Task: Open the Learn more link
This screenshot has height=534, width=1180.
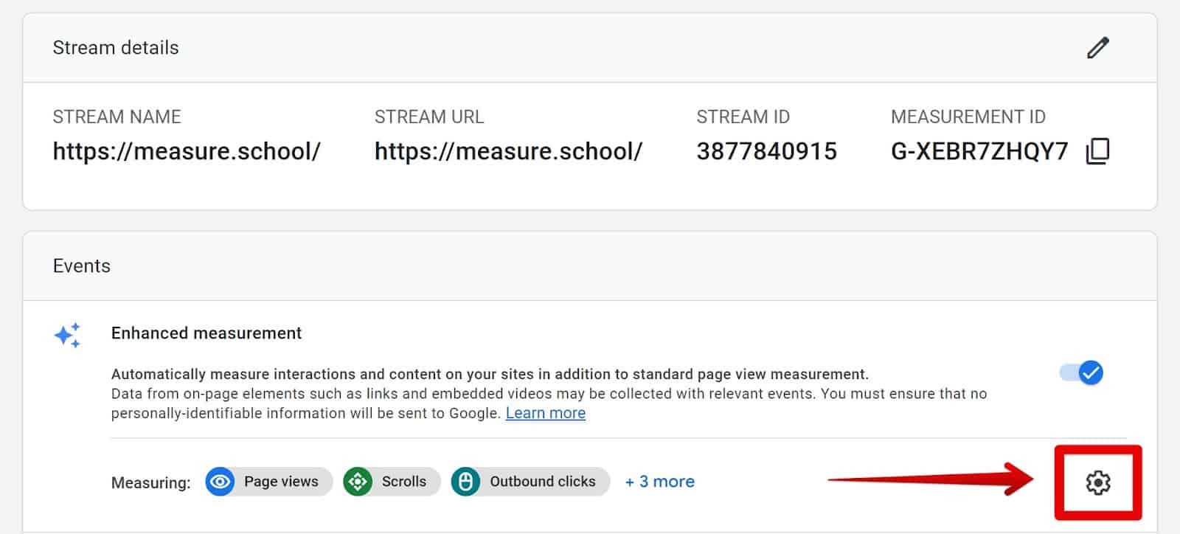Action: point(545,413)
